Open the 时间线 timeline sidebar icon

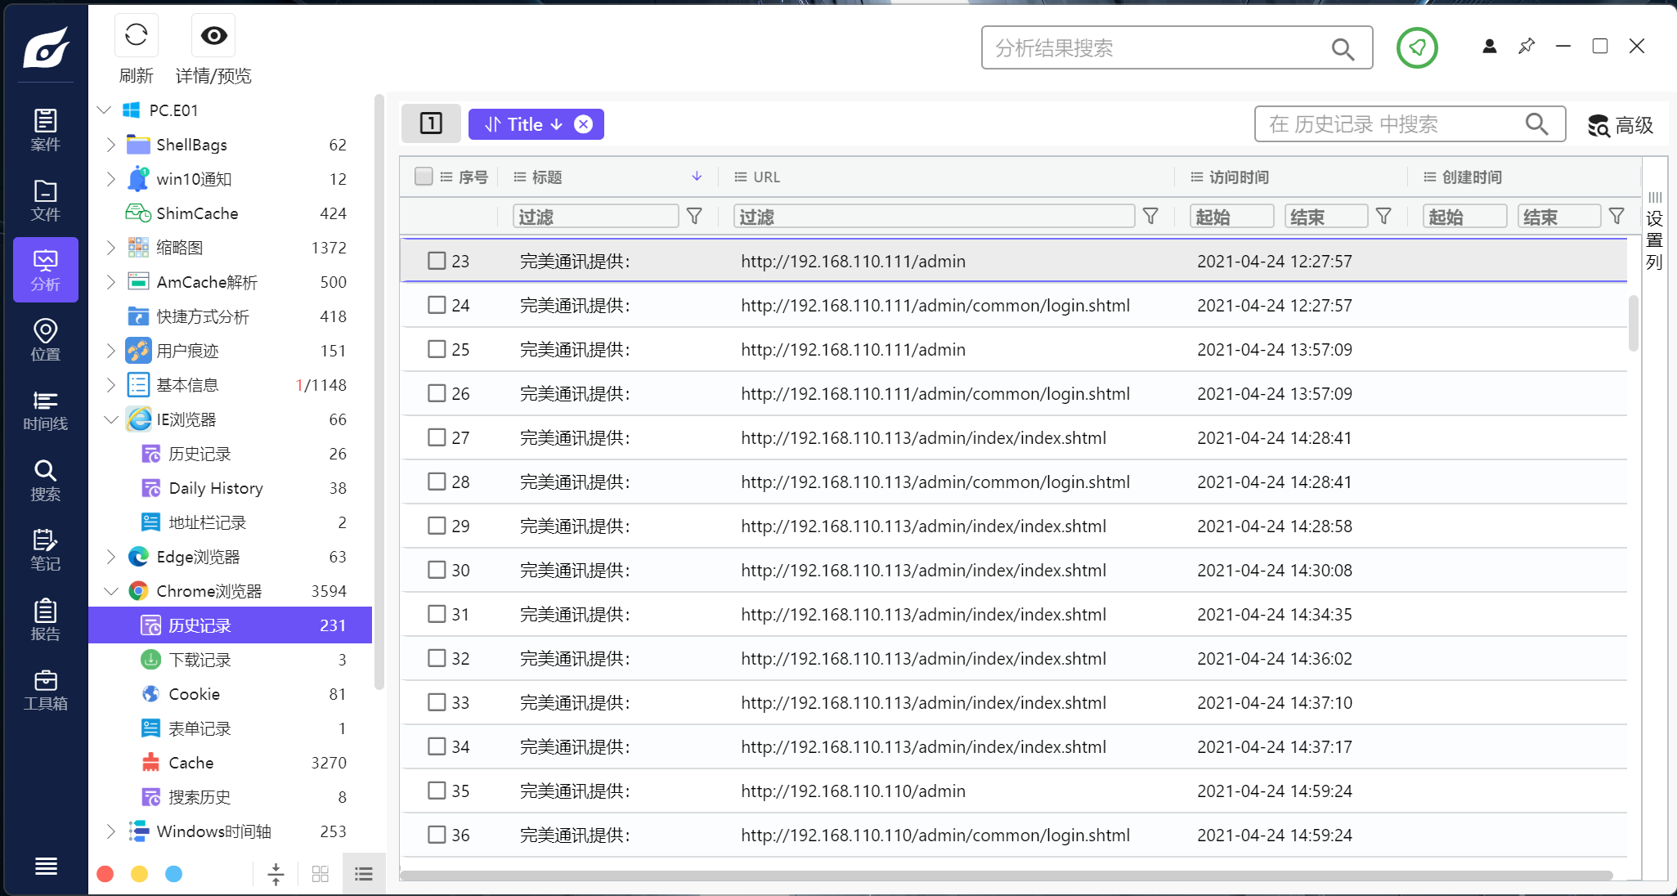pos(45,410)
